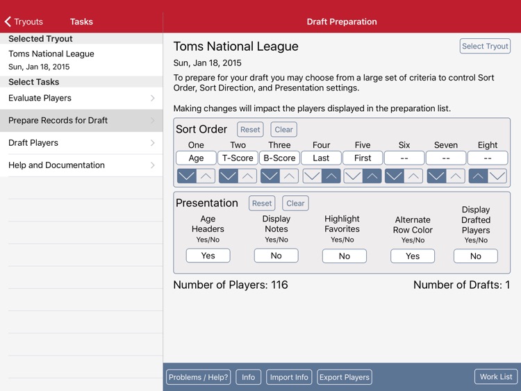Select ascending arrow for sort column Six

point(413,176)
